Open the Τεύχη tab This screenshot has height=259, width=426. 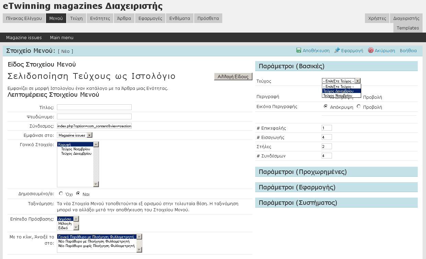point(76,18)
